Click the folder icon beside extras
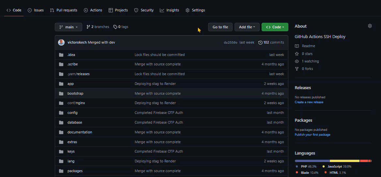Viewport: 381px width, 177px height. (x=61, y=142)
